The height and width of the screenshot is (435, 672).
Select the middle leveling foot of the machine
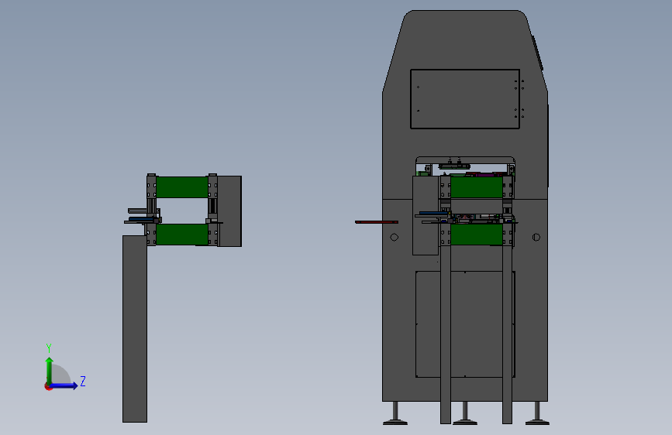(465, 413)
